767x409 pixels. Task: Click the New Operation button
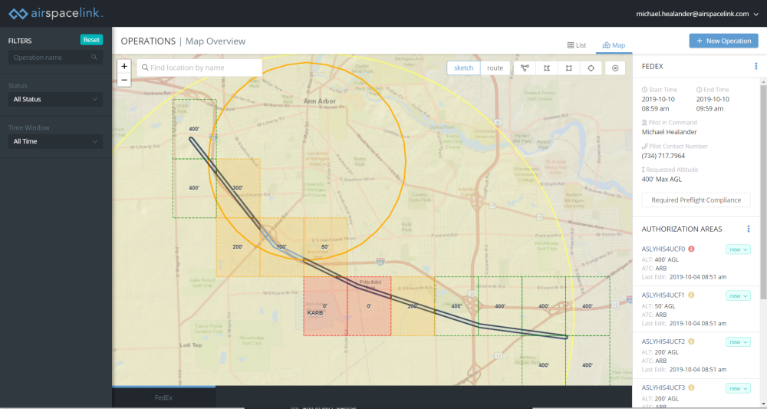(x=723, y=41)
